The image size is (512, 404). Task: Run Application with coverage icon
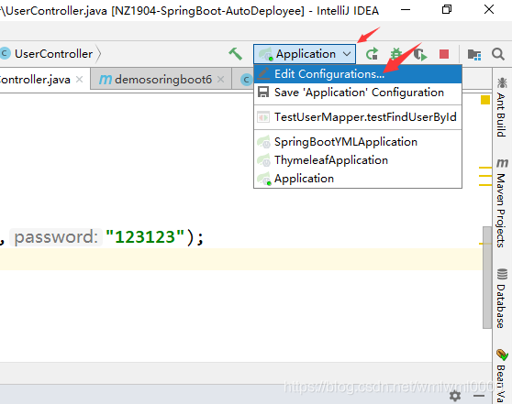[x=420, y=54]
